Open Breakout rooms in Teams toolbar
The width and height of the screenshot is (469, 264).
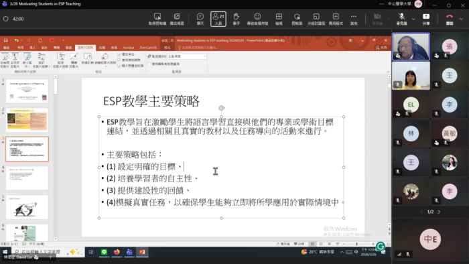[316, 19]
